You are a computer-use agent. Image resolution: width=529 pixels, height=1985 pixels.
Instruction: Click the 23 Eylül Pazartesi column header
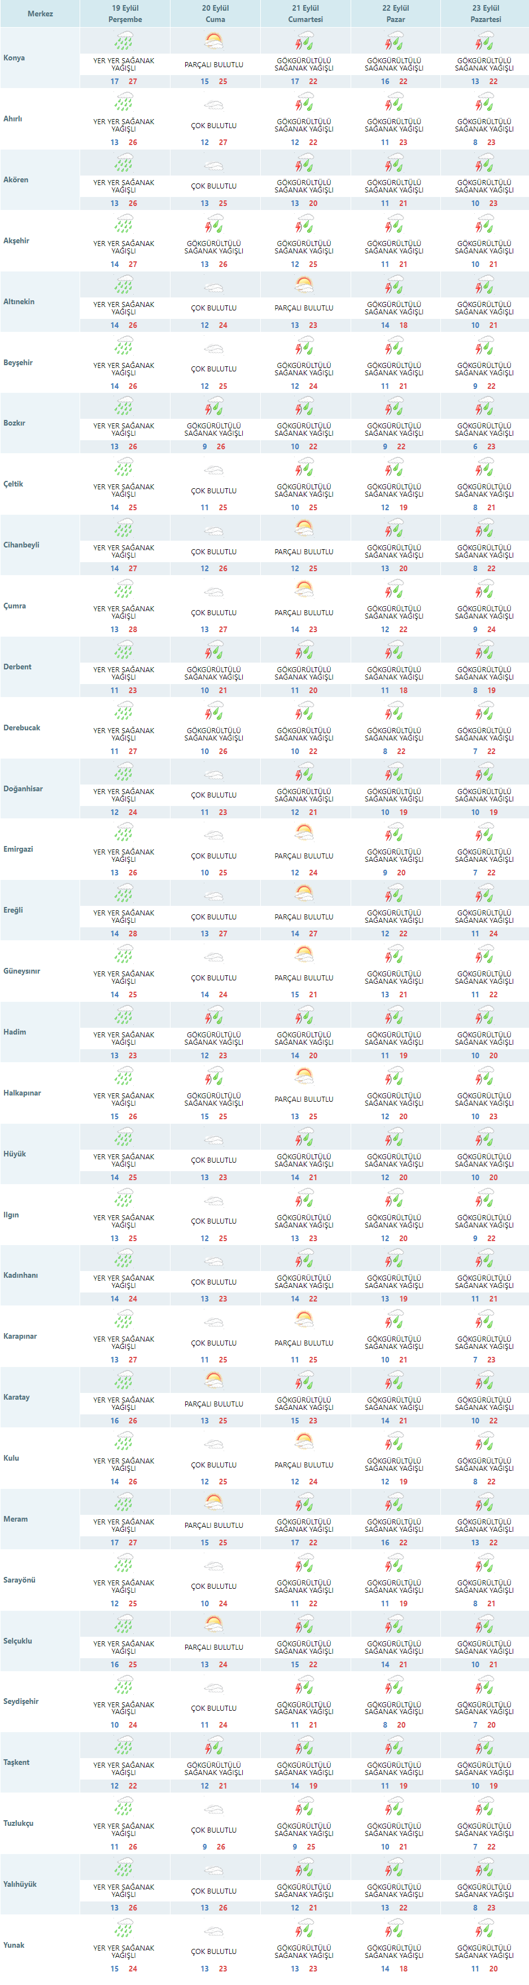[485, 14]
